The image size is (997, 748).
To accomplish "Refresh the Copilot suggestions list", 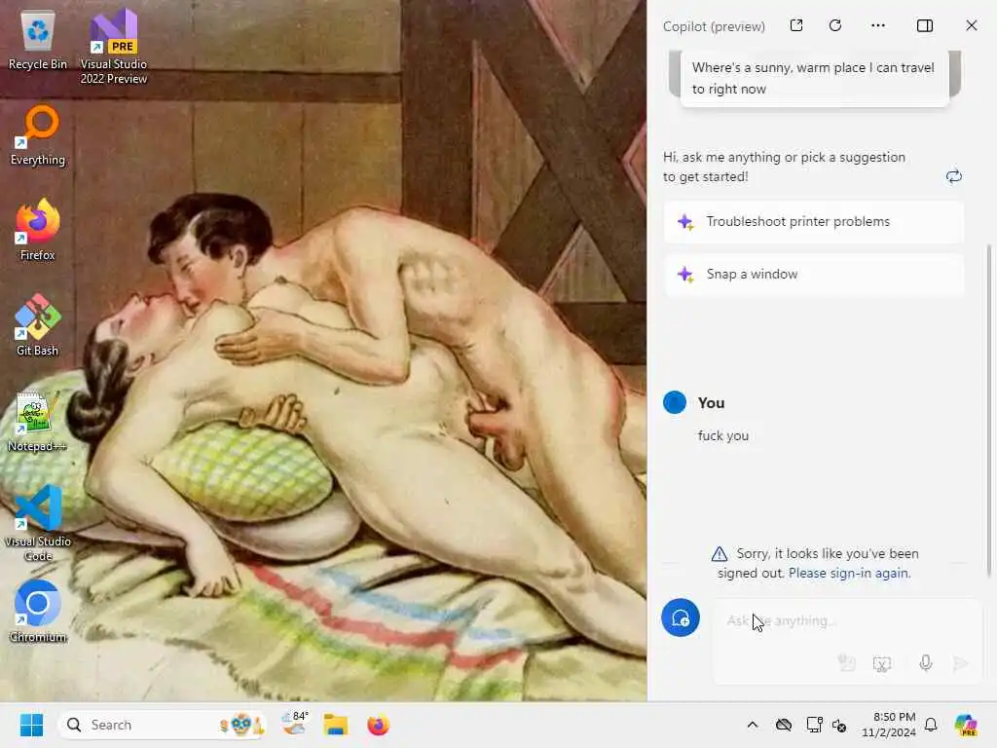I will coord(954,176).
